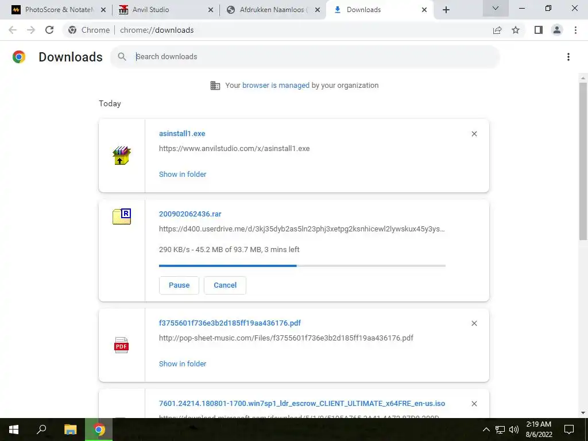Screen dimensions: 588x441
Task: Click the userdrive.me source URL text
Action: coord(302,229)
